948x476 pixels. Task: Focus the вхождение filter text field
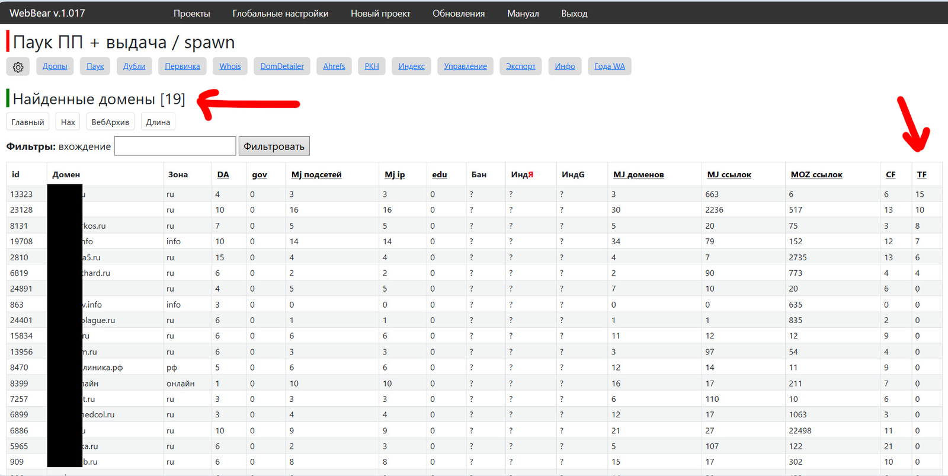(175, 146)
